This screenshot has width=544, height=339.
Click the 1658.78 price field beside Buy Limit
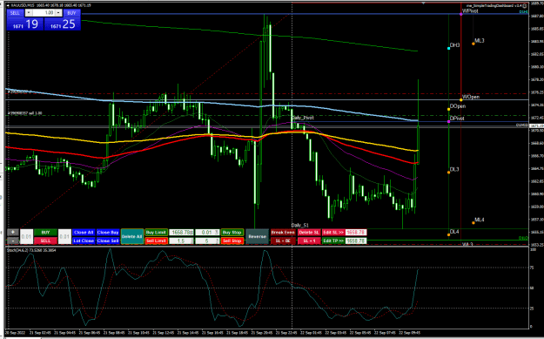click(181, 233)
